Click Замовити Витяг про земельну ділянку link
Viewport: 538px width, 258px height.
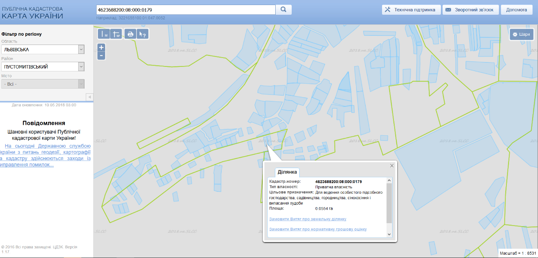(308, 219)
